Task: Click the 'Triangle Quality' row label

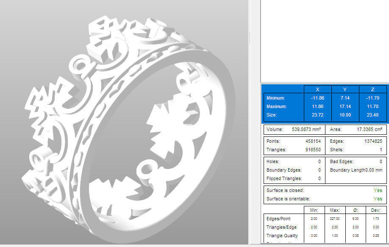Action: pyautogui.click(x=282, y=235)
